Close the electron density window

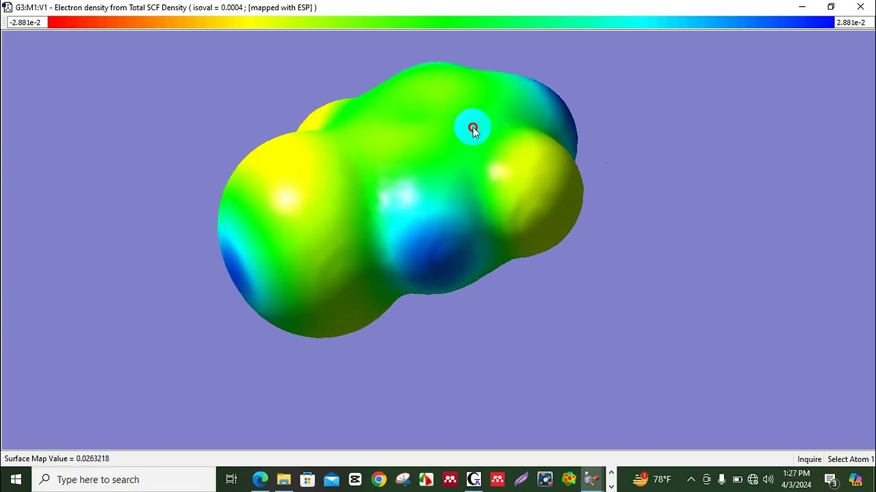coord(861,7)
